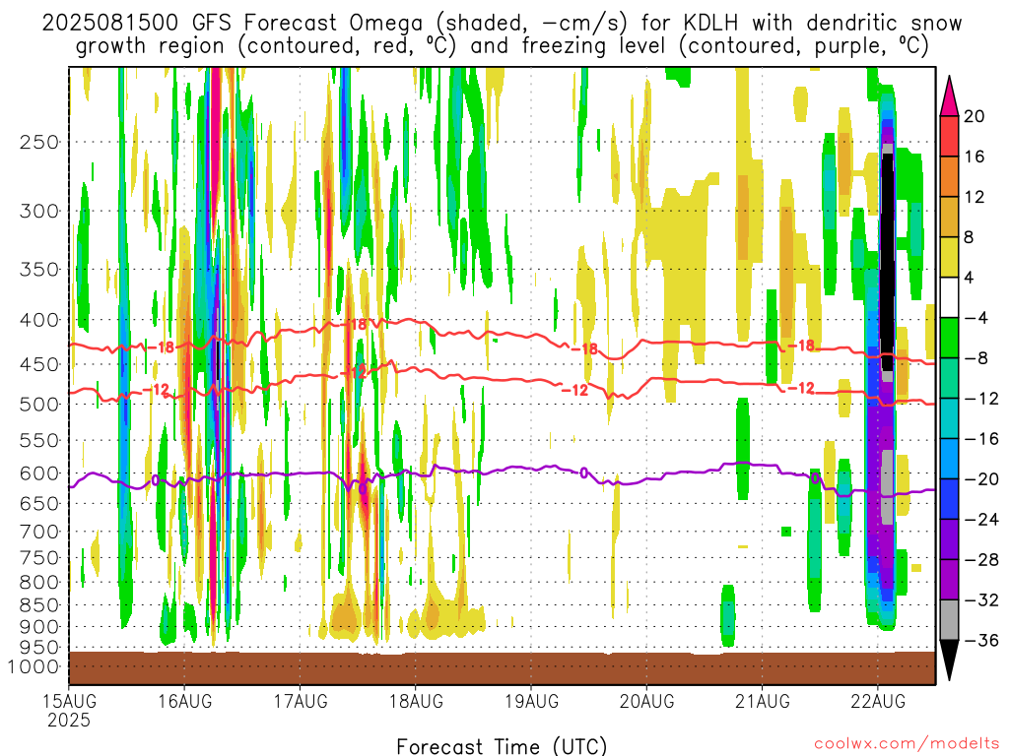Click the brown ground-level band of the plot
This screenshot has width=1009, height=756.
click(502, 668)
